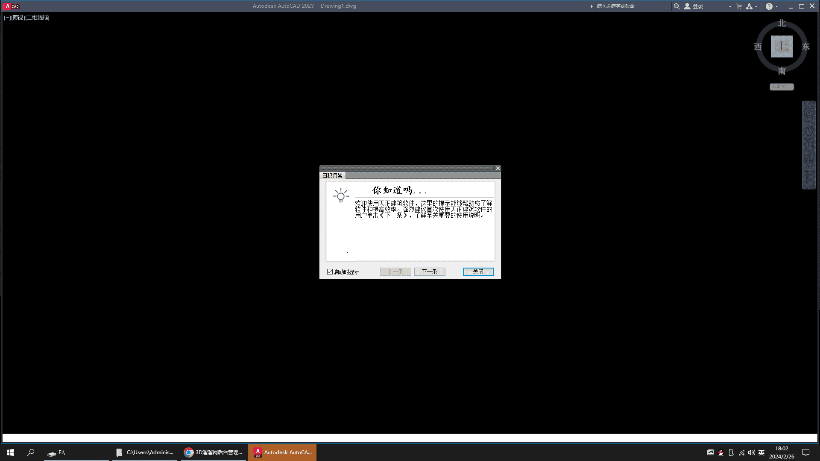Click 西 on the ViewCube compass
The width and height of the screenshot is (820, 461).
(x=758, y=47)
